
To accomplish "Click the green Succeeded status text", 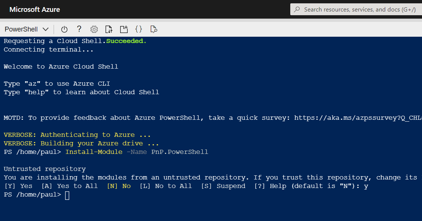I will (x=126, y=41).
